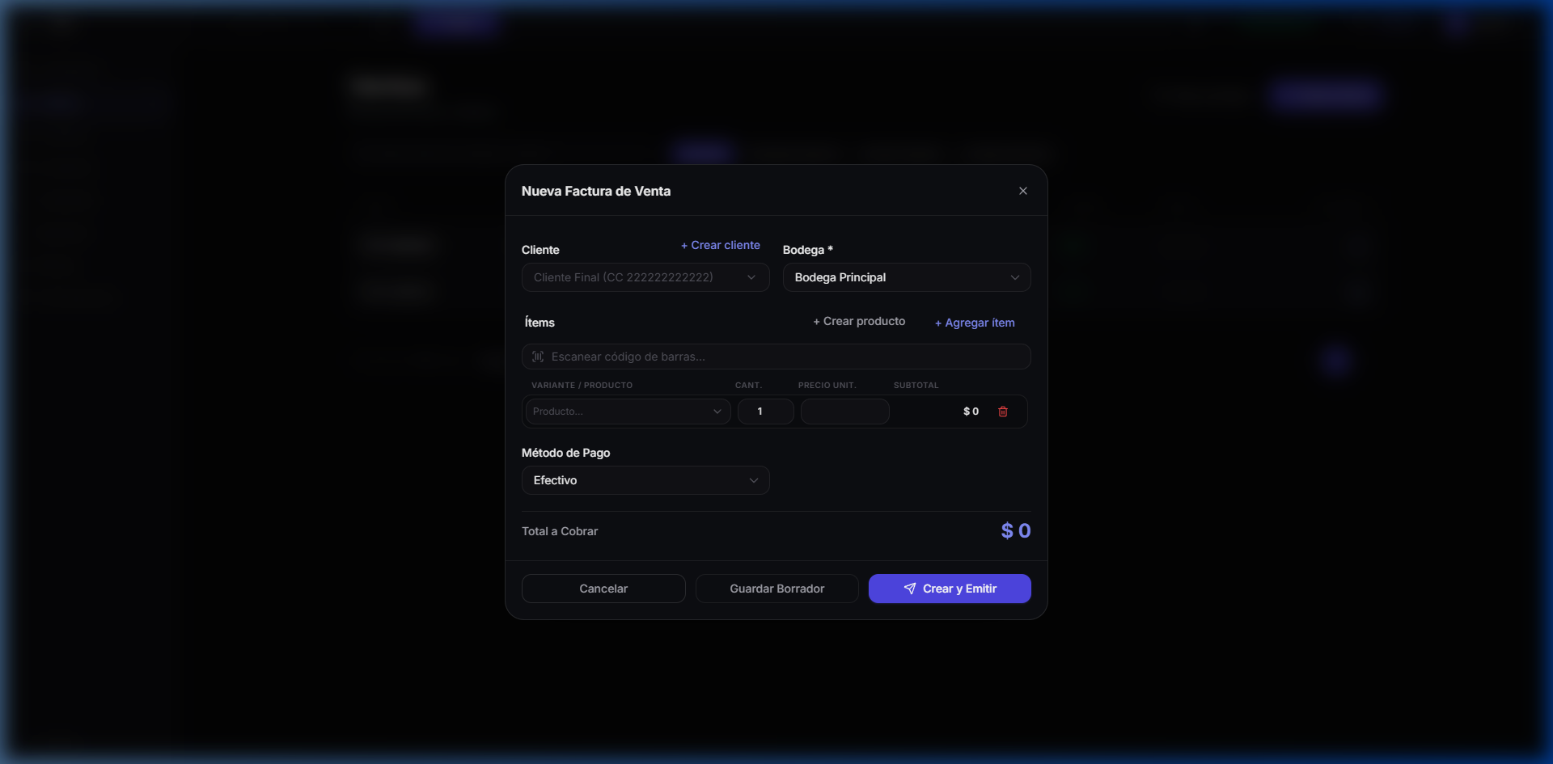Click the Método de Pago label
Screen dimensions: 1553x764
(565, 453)
